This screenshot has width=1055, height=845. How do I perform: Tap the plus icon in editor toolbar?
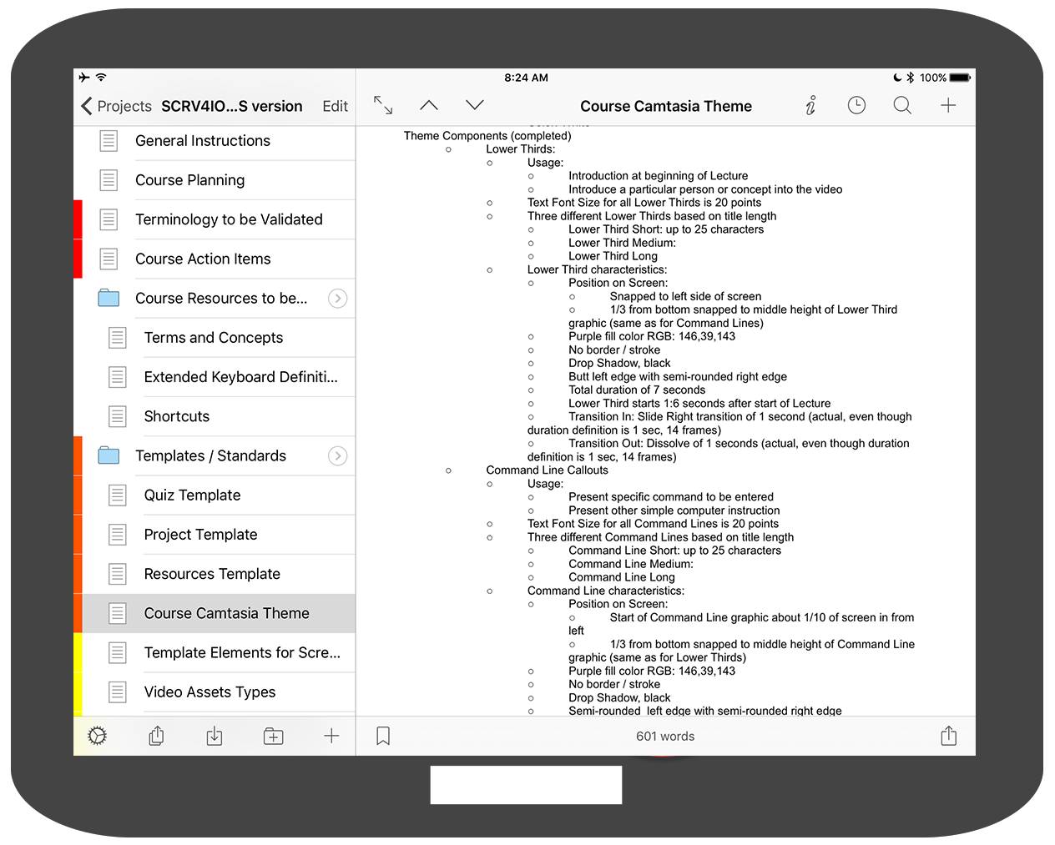point(948,105)
